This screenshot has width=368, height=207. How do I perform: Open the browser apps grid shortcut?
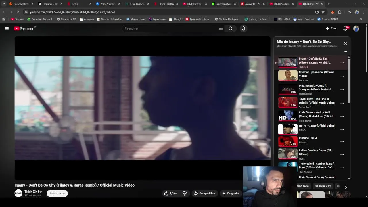[4, 19]
